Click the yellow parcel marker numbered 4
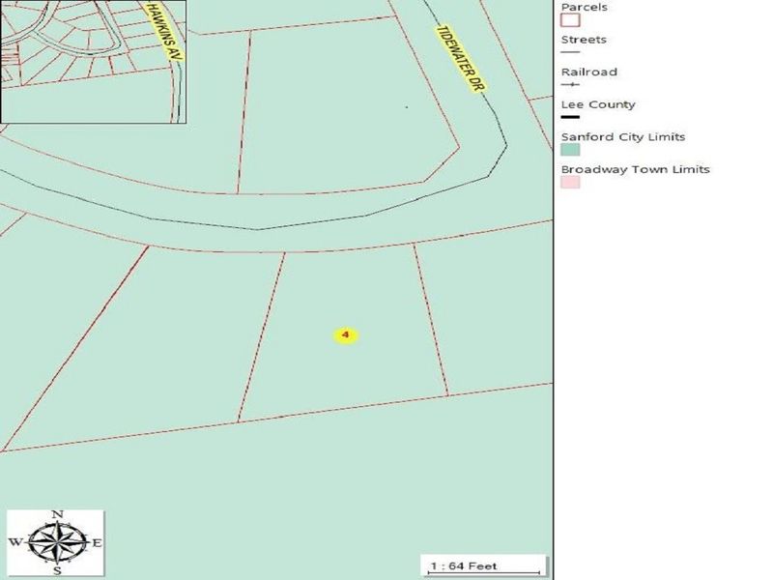This screenshot has width=773, height=580. coord(346,335)
